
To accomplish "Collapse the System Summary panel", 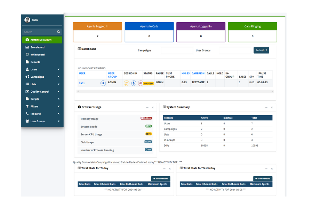I will (266, 108).
